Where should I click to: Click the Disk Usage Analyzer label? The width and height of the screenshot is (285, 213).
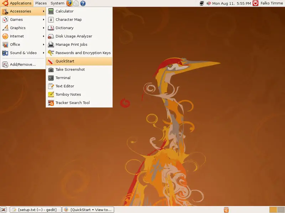[x=74, y=36]
